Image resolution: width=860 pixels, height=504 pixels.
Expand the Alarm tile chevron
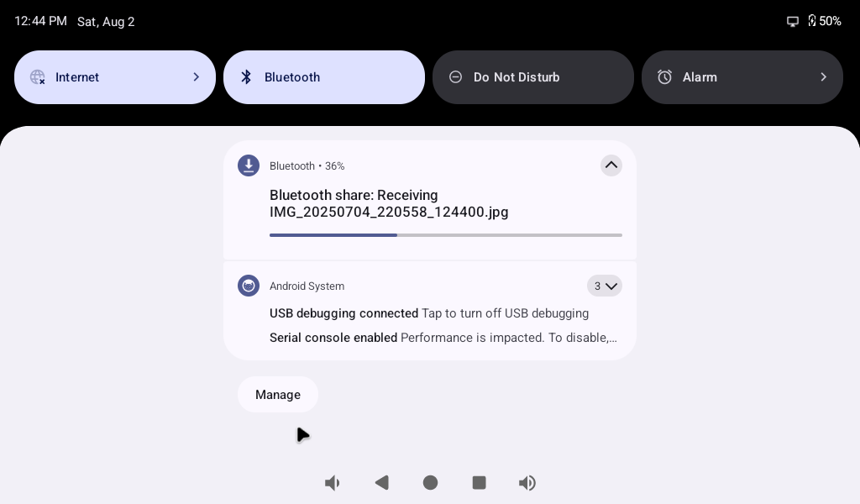[x=823, y=77]
